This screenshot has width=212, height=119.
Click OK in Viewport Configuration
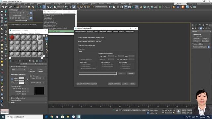pos(125,84)
